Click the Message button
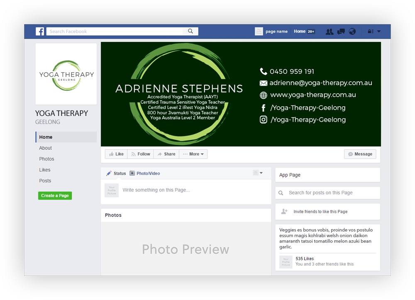The width and height of the screenshot is (415, 300). (360, 154)
